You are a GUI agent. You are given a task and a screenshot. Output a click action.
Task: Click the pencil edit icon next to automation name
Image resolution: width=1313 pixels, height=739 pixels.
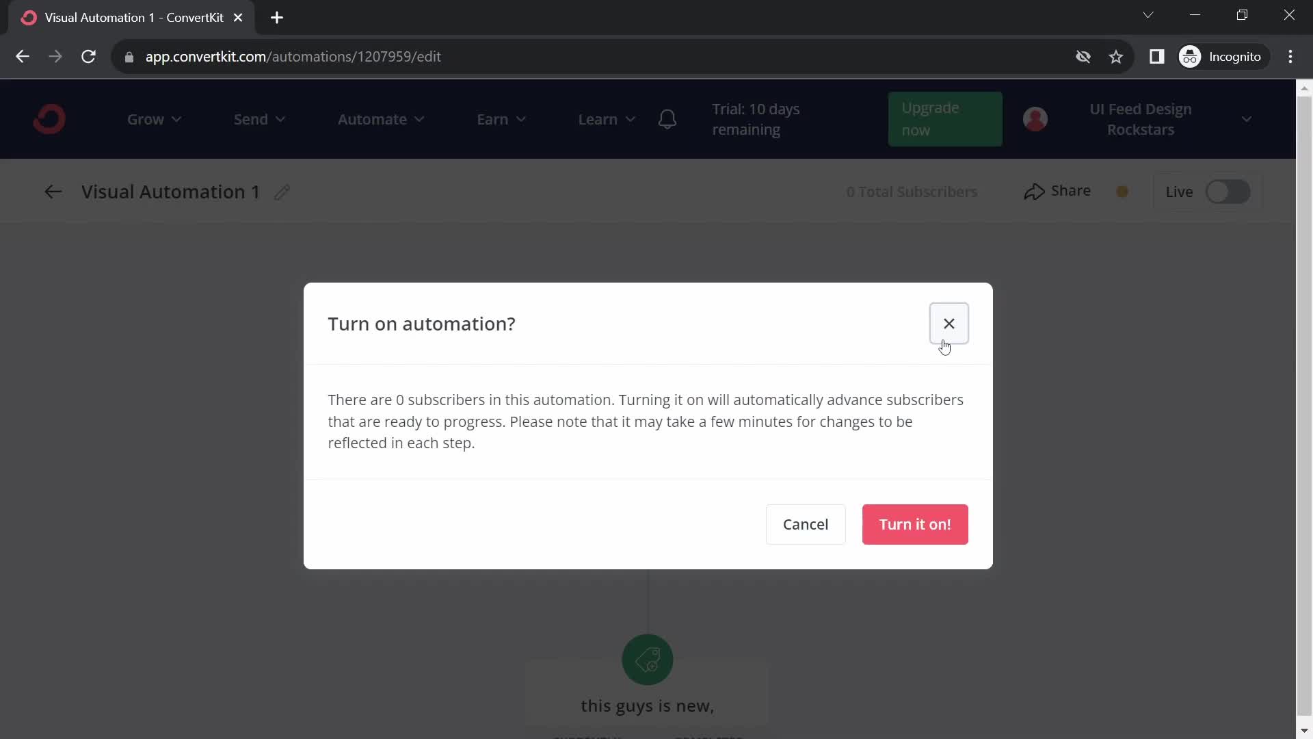283,192
